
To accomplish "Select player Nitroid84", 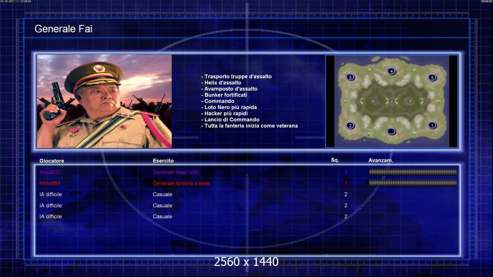I will [49, 183].
